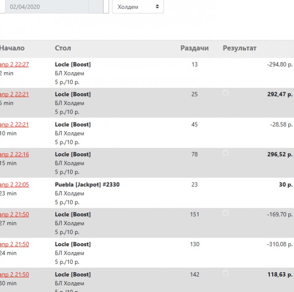Viewport: 294px width, 292px height.
Task: Click the result value 30 р.
Action: click(x=286, y=185)
